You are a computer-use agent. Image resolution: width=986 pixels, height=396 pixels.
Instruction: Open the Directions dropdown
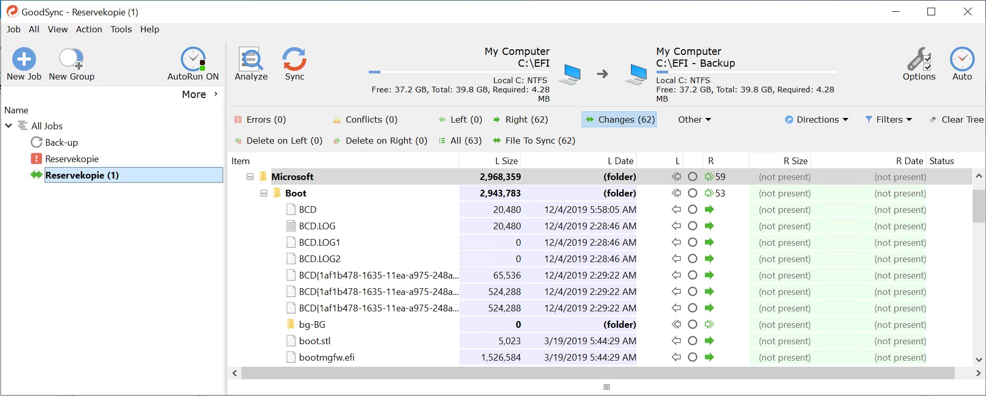click(816, 120)
